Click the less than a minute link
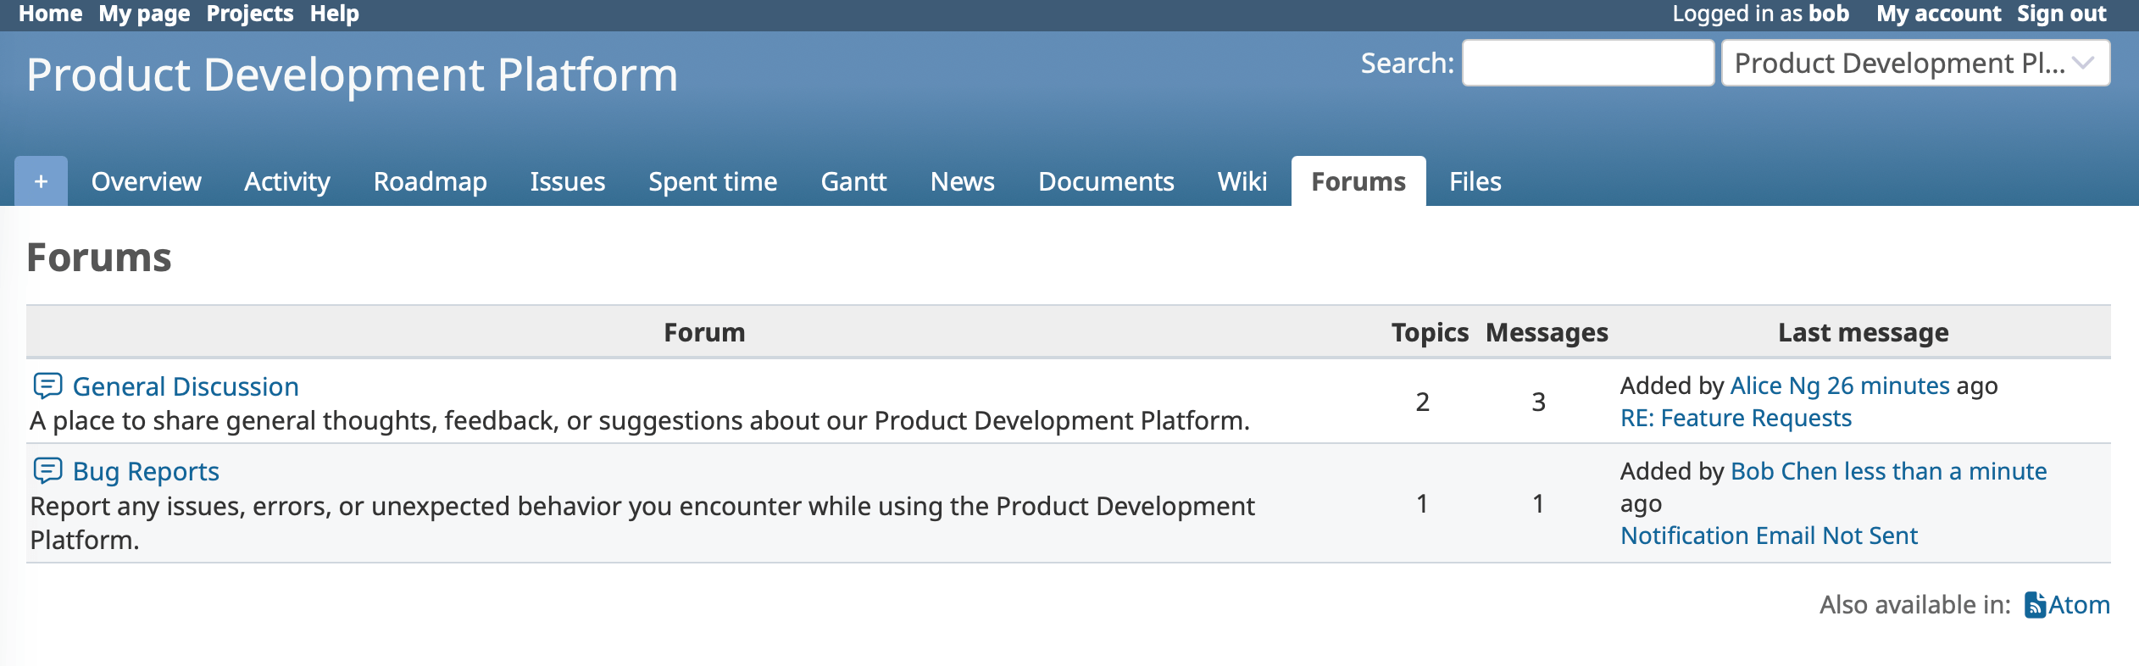Viewport: 2139px width, 666px height. (1945, 471)
